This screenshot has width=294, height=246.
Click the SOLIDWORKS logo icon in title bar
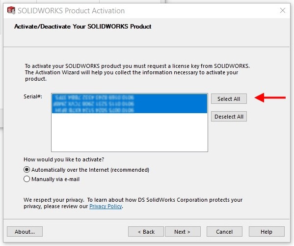click(x=11, y=10)
